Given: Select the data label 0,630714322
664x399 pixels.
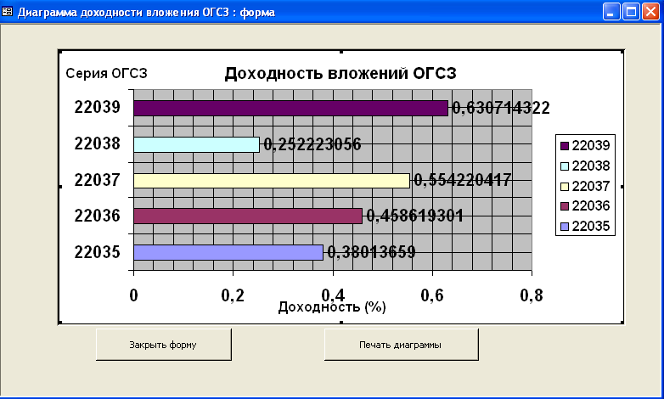Looking at the screenshot, I should click(501, 108).
